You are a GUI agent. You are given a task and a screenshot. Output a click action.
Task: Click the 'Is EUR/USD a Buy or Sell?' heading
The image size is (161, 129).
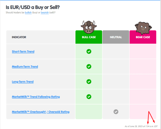[x=33, y=7]
